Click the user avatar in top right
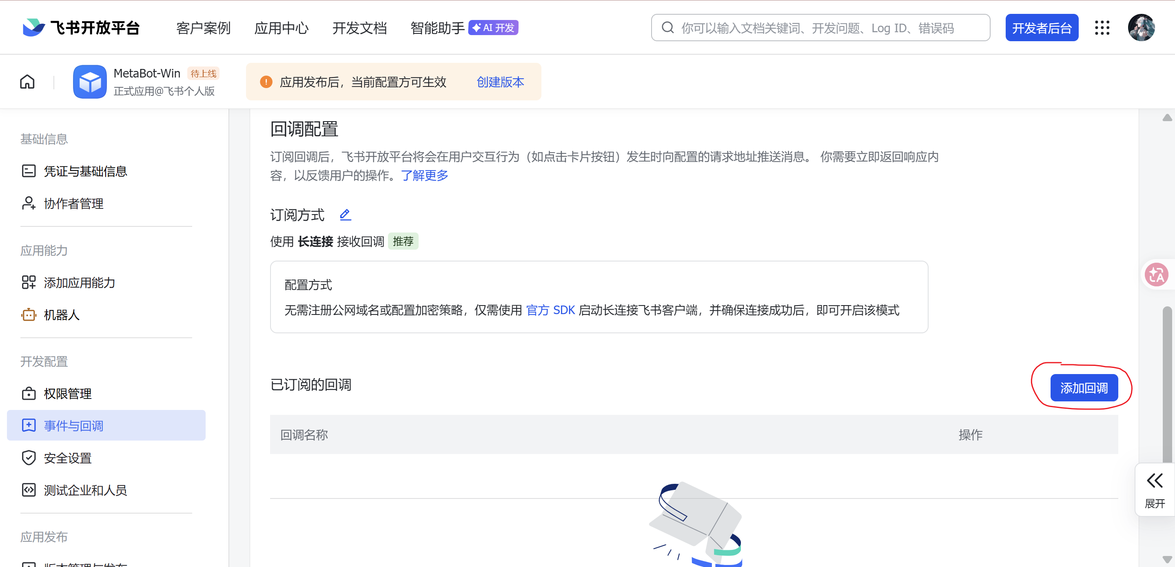This screenshot has height=567, width=1175. 1141,28
